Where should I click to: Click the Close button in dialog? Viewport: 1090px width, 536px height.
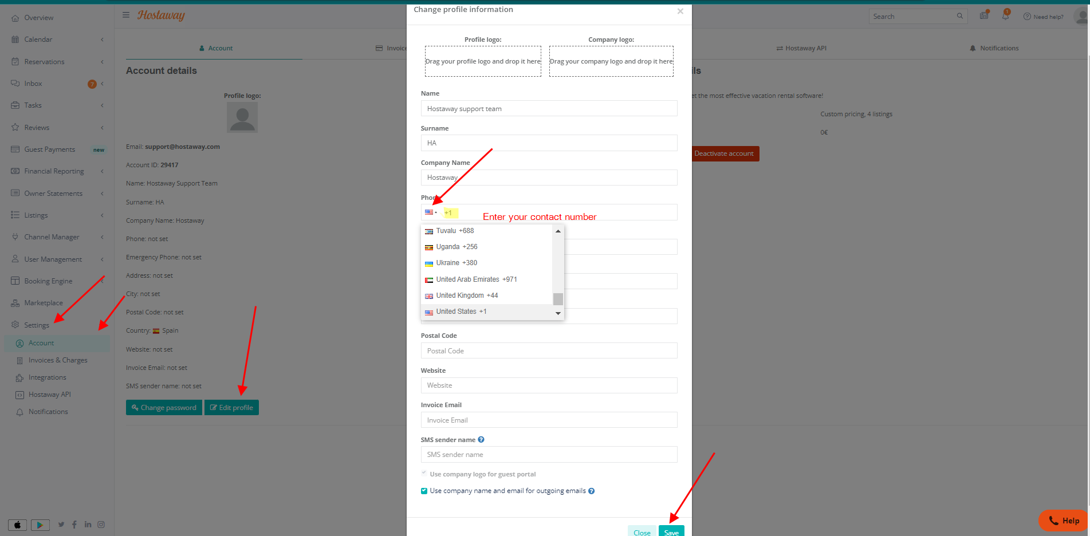click(x=642, y=532)
